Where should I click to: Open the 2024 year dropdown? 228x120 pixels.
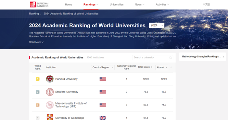pos(156,25)
